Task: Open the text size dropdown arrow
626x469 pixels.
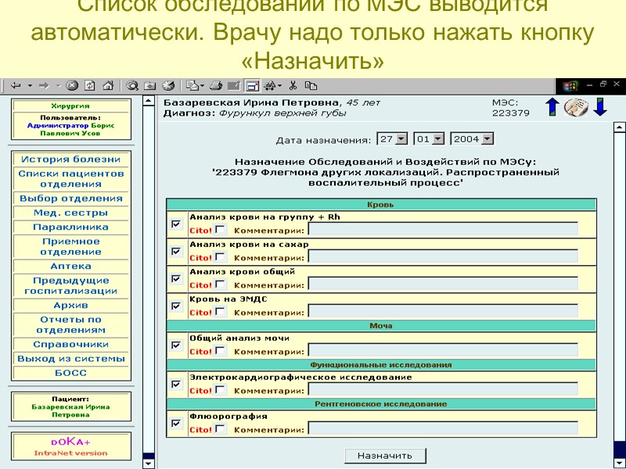Action: tap(279, 85)
